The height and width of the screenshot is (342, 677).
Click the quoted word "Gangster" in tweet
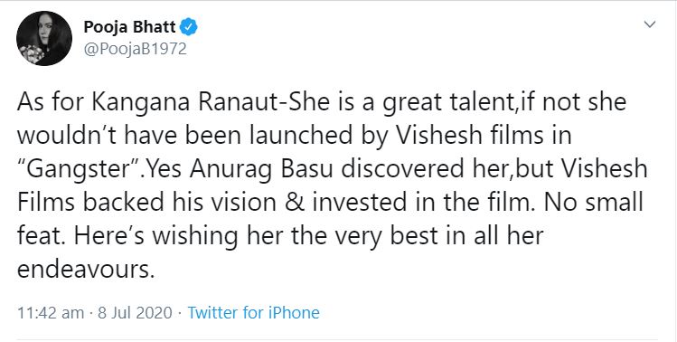(x=80, y=171)
